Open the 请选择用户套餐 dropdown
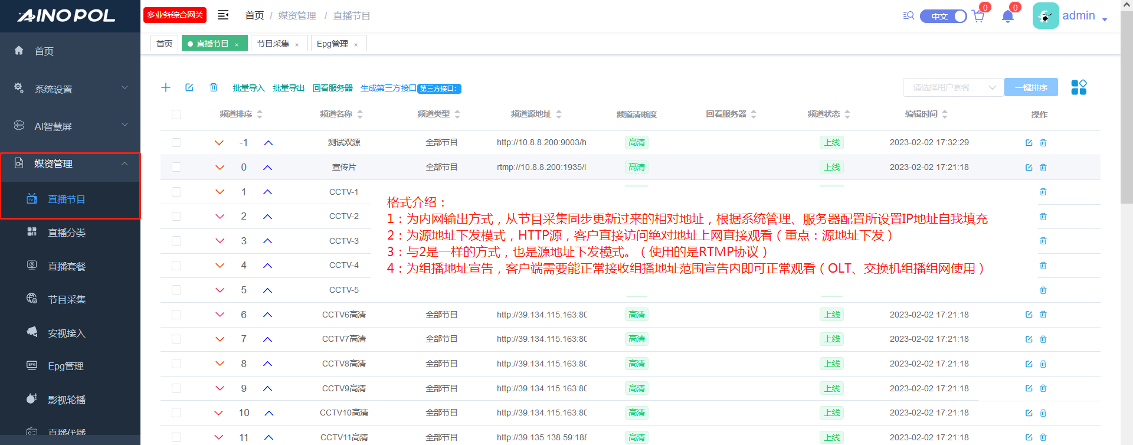This screenshot has height=445, width=1133. [953, 87]
